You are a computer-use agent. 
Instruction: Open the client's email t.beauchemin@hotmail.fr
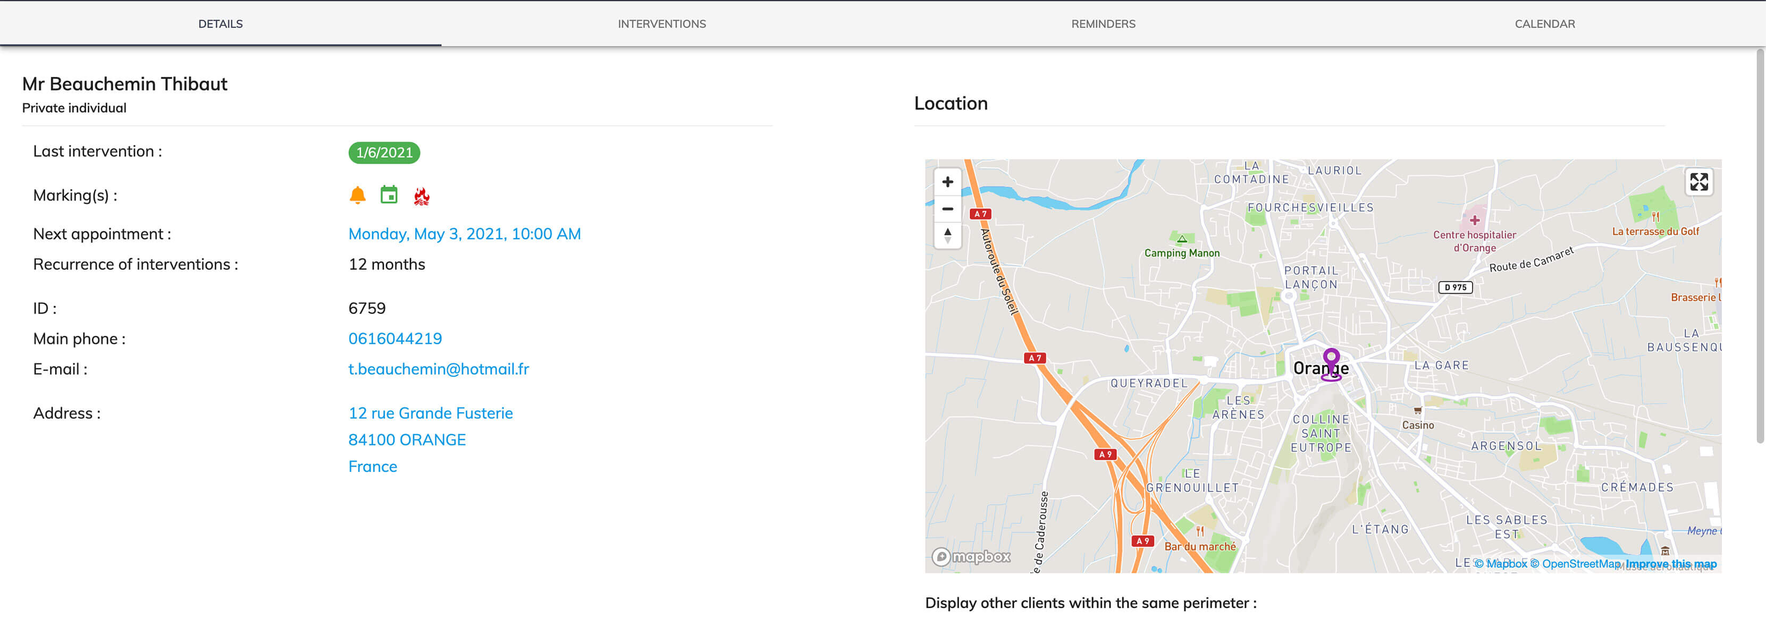pyautogui.click(x=438, y=369)
